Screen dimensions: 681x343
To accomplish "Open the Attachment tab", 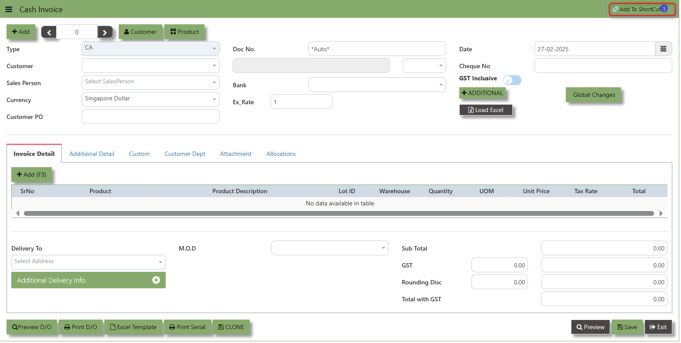I will (x=236, y=154).
